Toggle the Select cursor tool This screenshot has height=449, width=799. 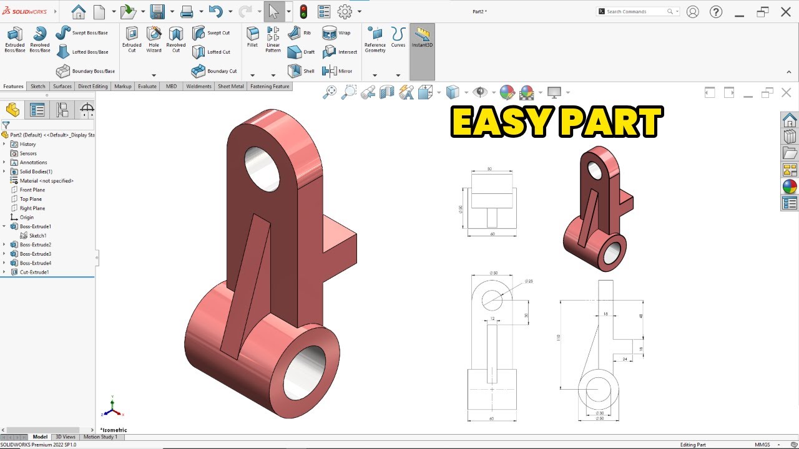coord(273,11)
